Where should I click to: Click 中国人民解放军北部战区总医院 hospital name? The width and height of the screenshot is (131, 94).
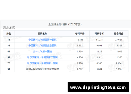(x=42, y=69)
